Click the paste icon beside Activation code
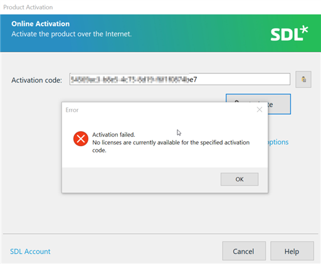This screenshot has width=321, height=264. point(303,80)
